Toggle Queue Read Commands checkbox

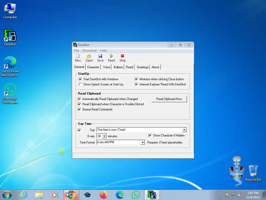click(x=79, y=109)
